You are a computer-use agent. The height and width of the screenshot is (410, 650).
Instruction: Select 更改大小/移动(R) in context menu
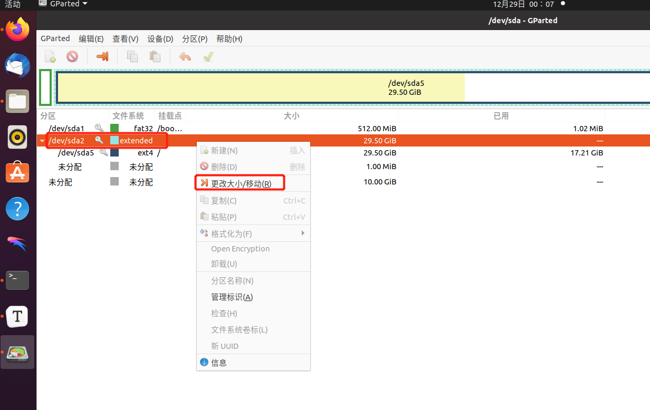click(x=241, y=184)
